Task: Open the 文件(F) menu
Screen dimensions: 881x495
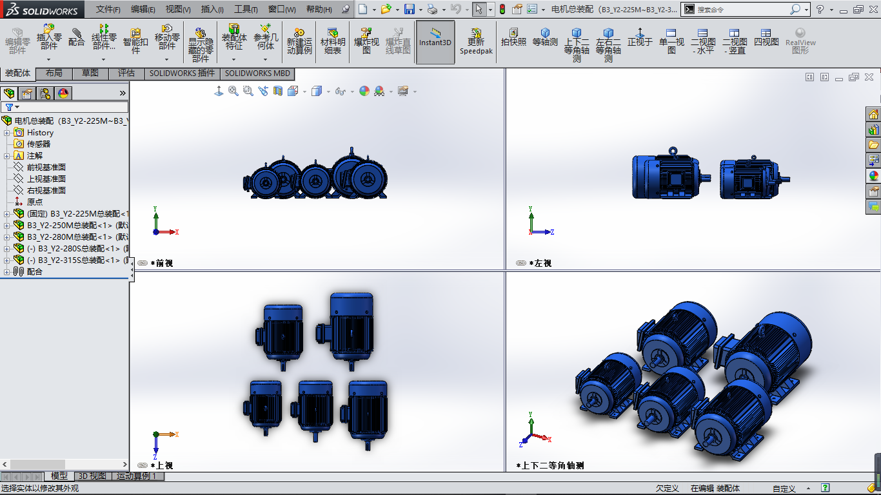Action: point(108,10)
